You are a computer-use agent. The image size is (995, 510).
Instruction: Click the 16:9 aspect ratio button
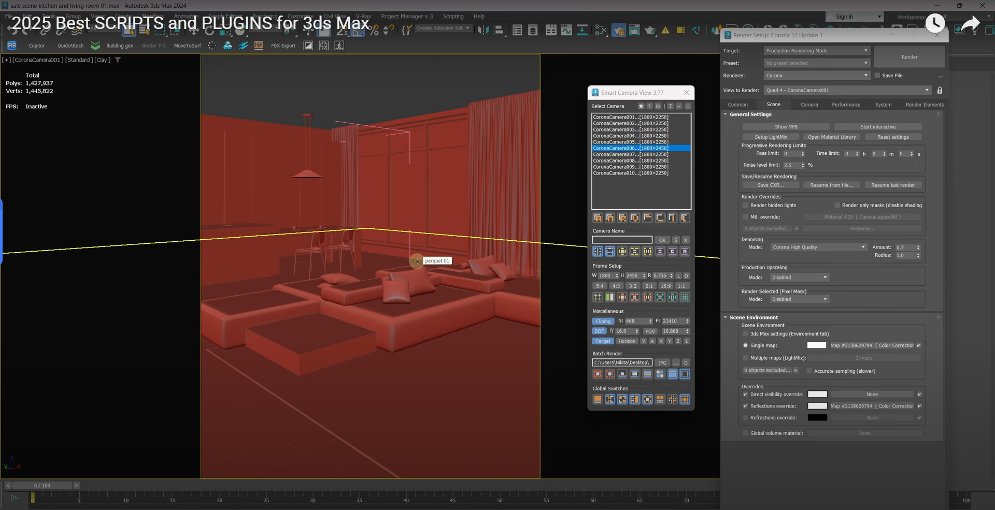click(x=665, y=286)
